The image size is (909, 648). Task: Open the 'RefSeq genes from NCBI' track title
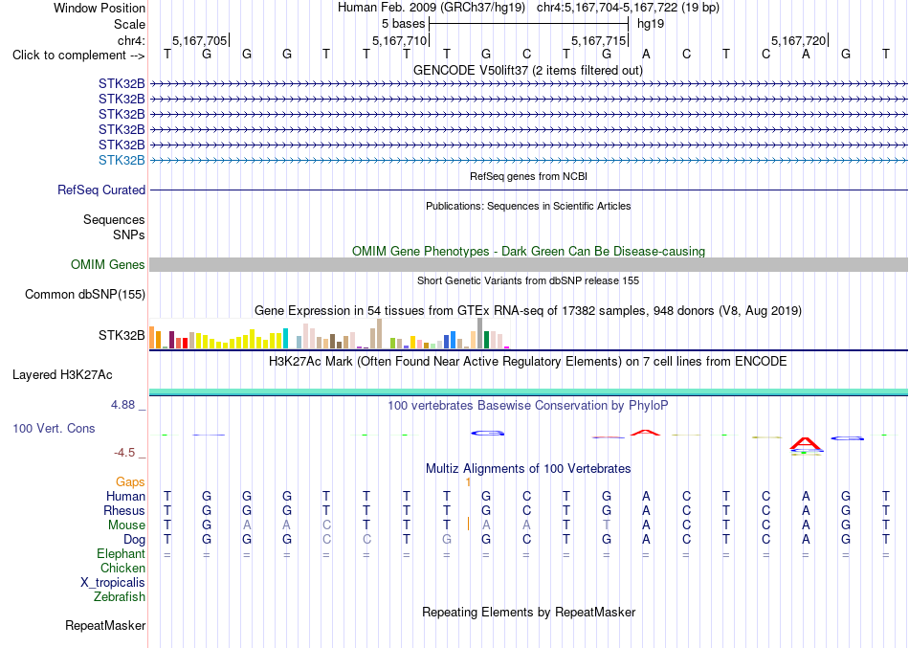coord(528,176)
